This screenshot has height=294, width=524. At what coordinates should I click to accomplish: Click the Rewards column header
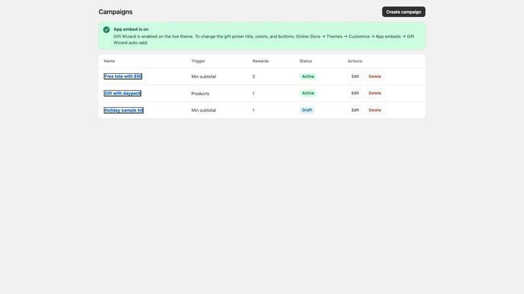click(260, 61)
